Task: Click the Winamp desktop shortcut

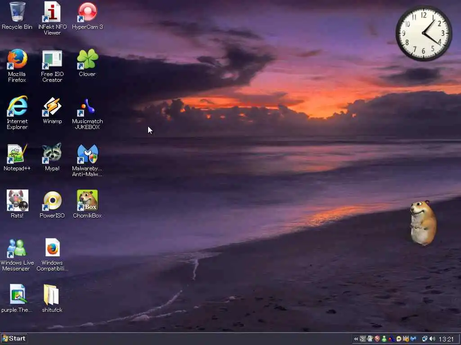Action: [x=52, y=111]
